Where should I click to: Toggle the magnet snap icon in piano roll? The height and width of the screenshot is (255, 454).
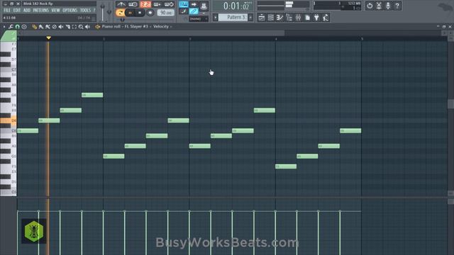point(17,27)
